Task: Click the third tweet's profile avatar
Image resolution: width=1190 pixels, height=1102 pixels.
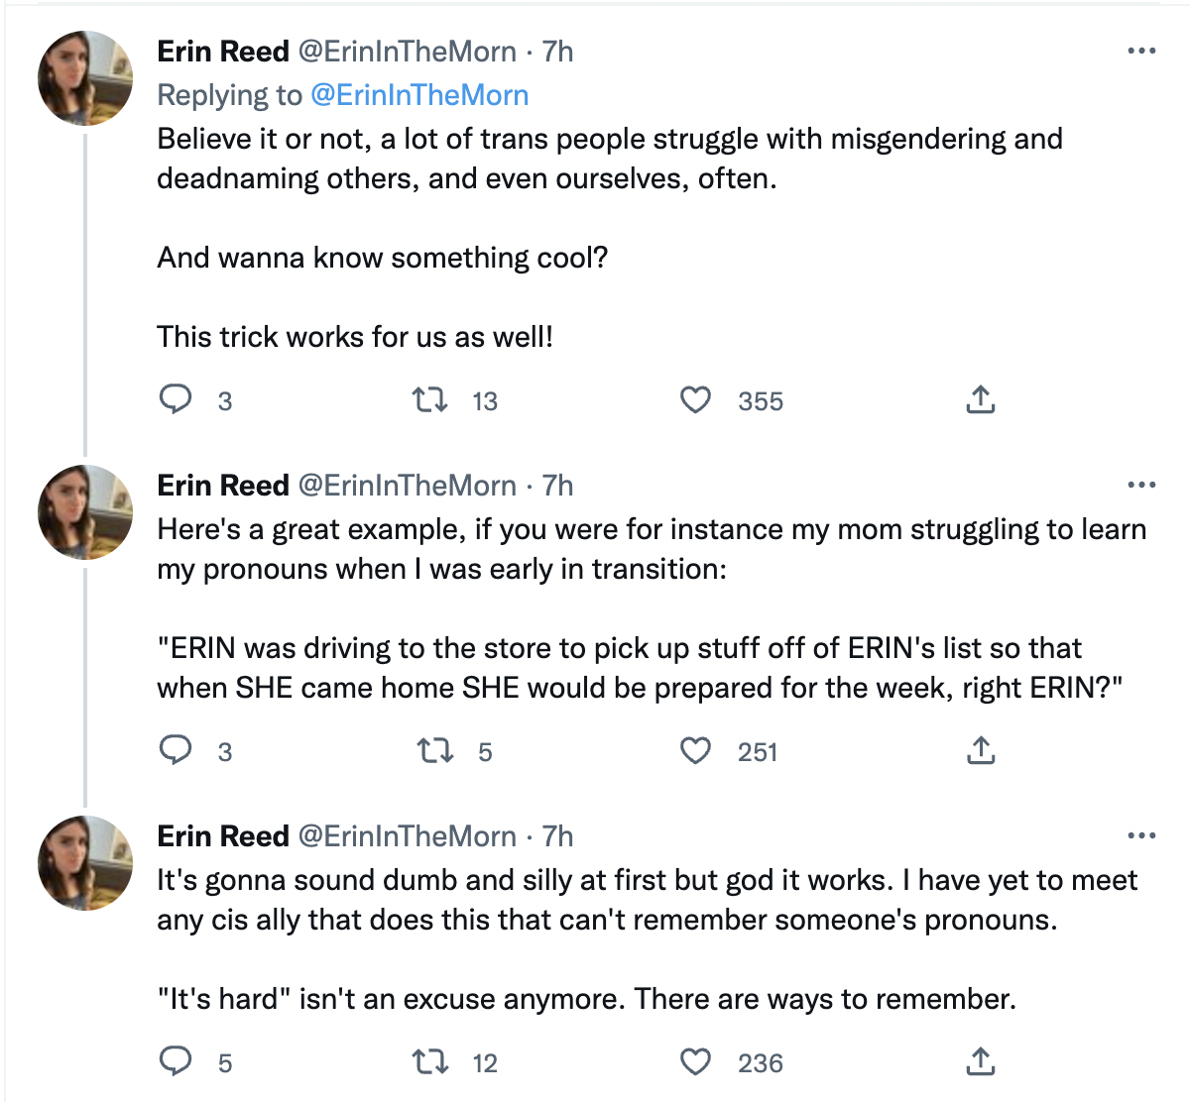Action: click(x=85, y=863)
